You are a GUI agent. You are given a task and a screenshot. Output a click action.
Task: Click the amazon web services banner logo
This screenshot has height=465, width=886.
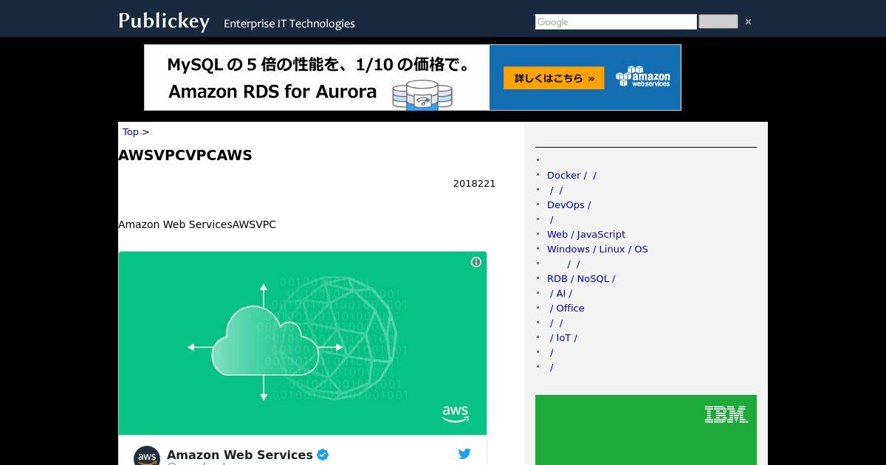click(x=643, y=77)
